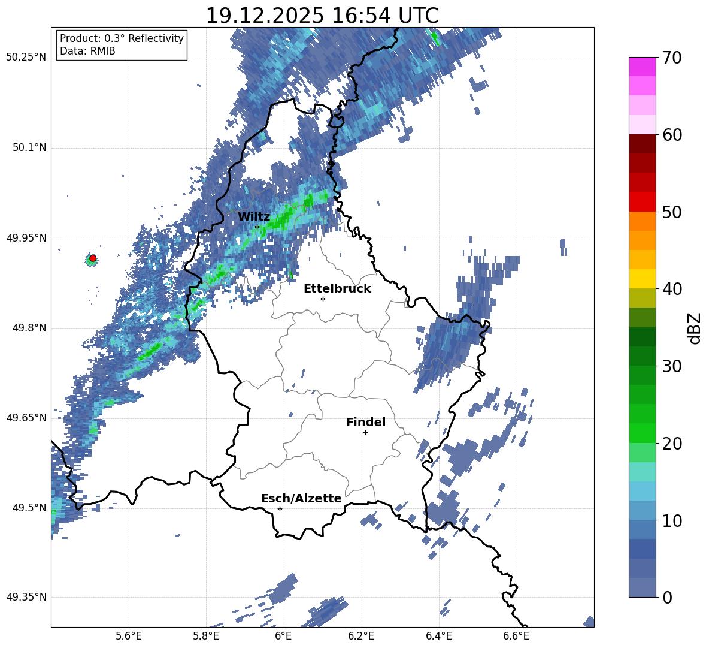Image resolution: width=709 pixels, height=648 pixels.
Task: Click the 50.25°N latitude label
Action: click(x=26, y=57)
